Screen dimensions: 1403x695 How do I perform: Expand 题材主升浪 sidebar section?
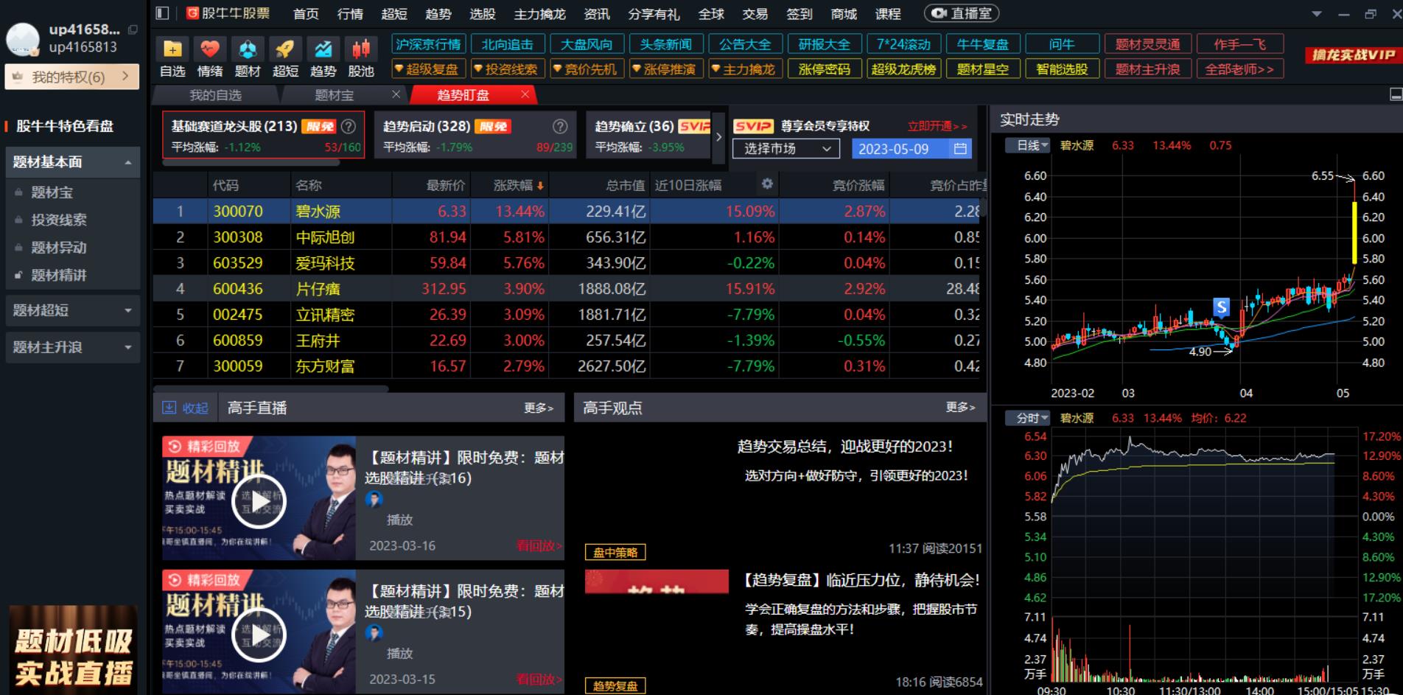(x=72, y=347)
